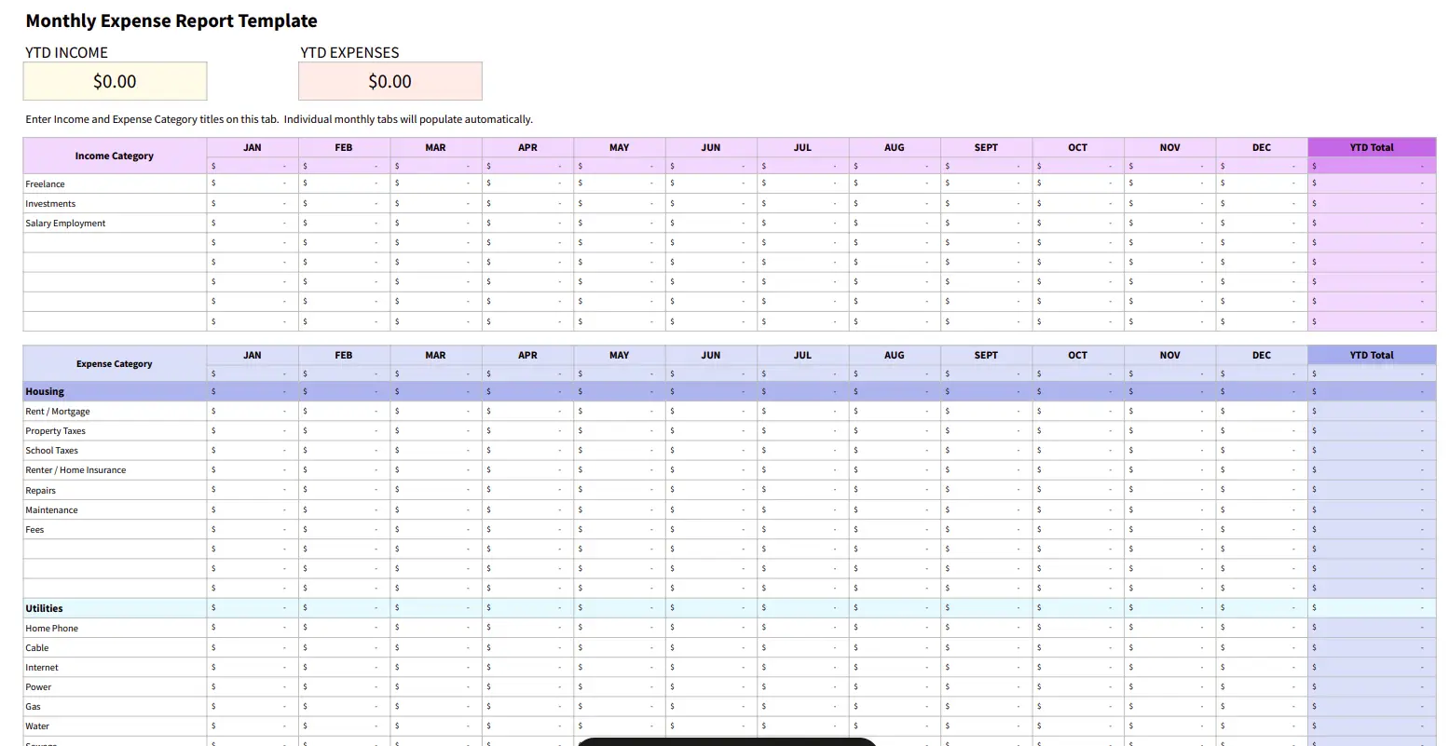This screenshot has width=1449, height=746.
Task: Select the JAN column header in income table
Action: click(x=252, y=146)
